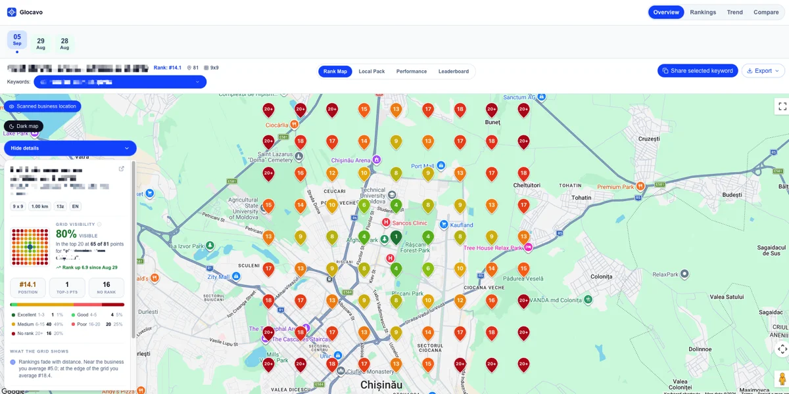Click the Top-3 PTS stat card
The image size is (789, 394).
point(67,288)
